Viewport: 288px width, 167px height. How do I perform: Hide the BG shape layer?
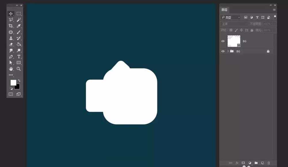coord(223,41)
